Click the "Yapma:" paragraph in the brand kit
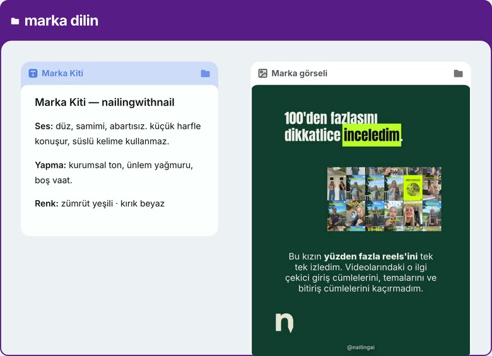492x356 pixels. point(114,172)
